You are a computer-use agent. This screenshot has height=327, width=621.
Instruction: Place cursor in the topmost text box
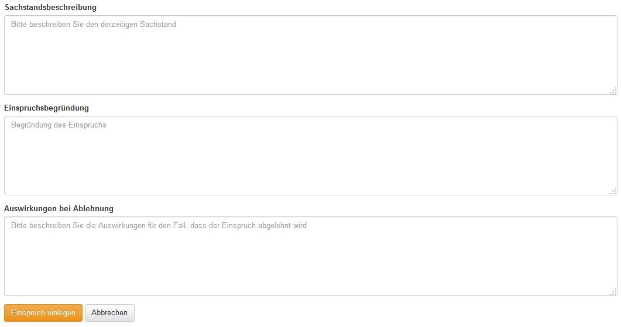[310, 58]
